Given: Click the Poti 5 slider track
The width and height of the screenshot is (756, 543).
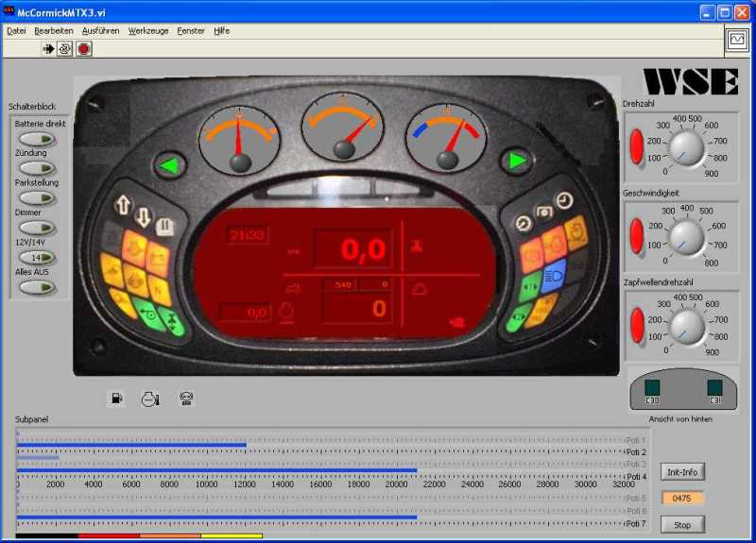Looking at the screenshot, I should tap(320, 492).
